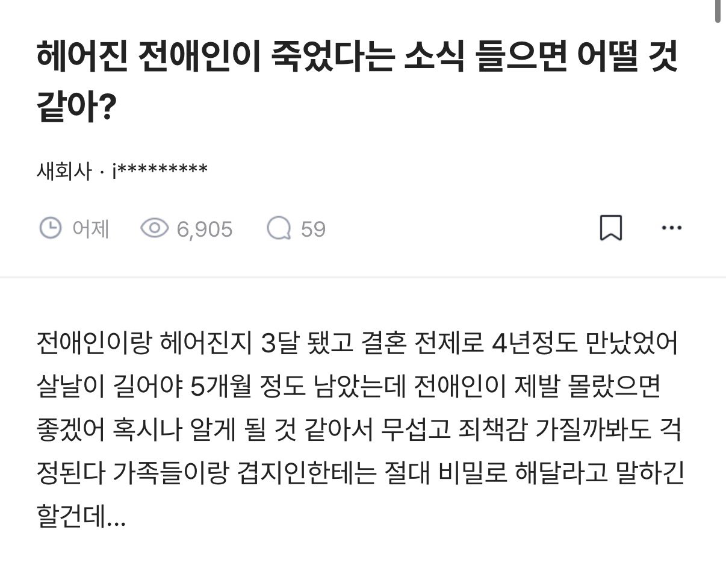Click the vertical scrollbar thumb at top right
Screen dimensions: 726x577
click(x=717, y=12)
